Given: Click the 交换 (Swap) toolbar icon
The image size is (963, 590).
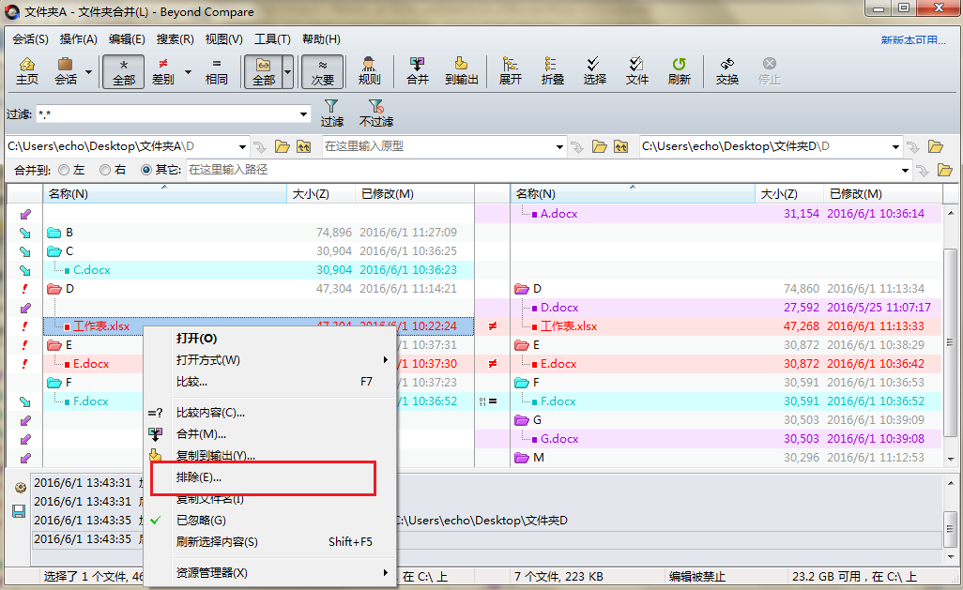Looking at the screenshot, I should (726, 70).
